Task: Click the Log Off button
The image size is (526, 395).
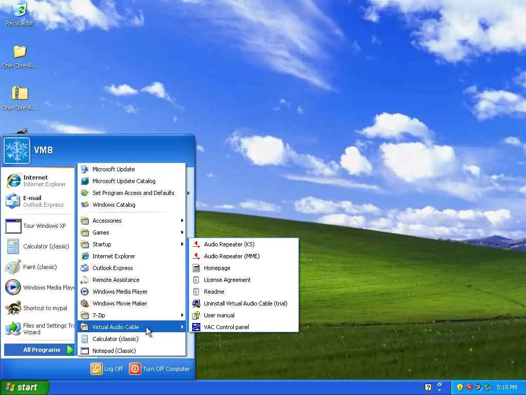Action: 107,369
